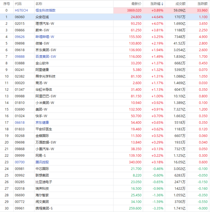Select the 华虹半导体 row

coord(105,89)
